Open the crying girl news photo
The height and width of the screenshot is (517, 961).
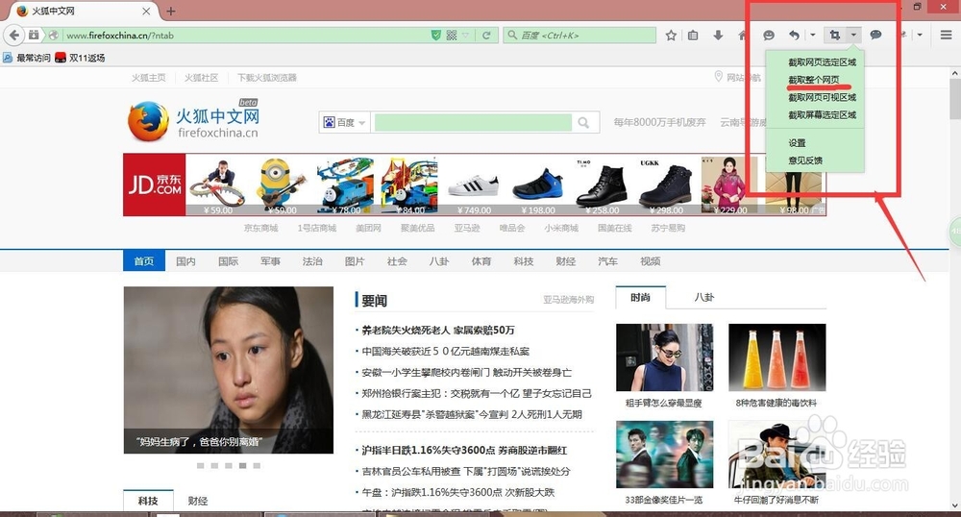[x=229, y=370]
